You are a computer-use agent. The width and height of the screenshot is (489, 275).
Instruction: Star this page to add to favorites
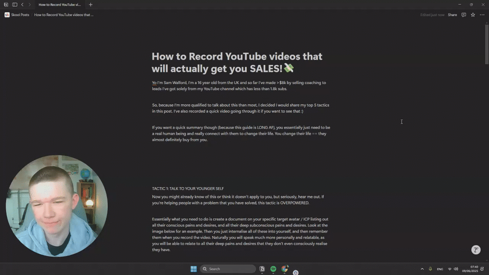click(x=473, y=15)
